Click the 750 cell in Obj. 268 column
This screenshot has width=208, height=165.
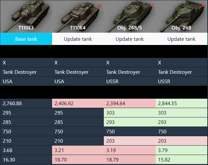tap(181, 132)
